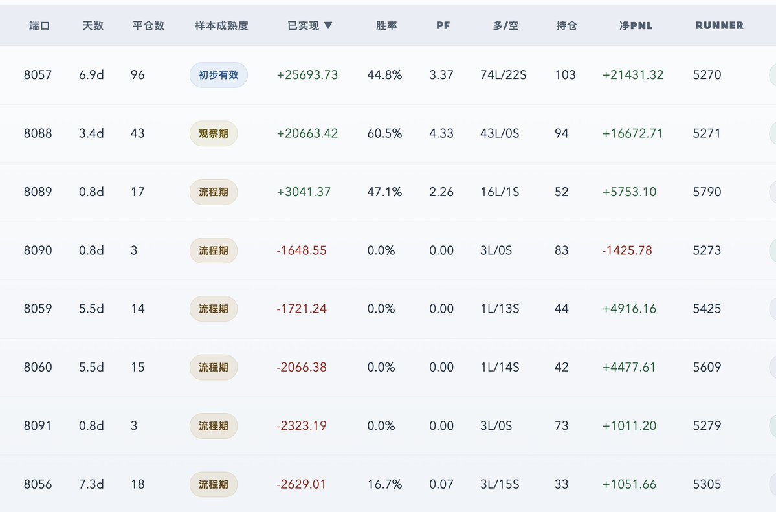Select the 初步有效 badge for port 8057
This screenshot has height=512, width=776.
(x=219, y=75)
